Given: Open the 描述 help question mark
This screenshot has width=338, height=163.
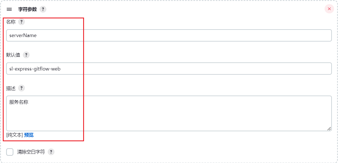Looking at the screenshot, I should 21,88.
